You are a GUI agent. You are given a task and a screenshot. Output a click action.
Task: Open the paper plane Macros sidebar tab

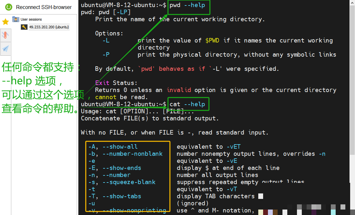5,49
